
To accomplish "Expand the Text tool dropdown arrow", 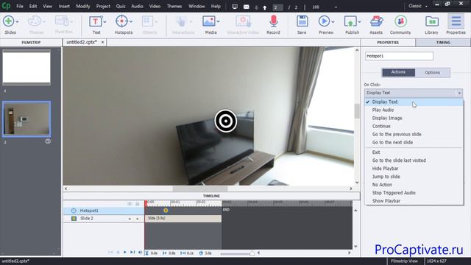I will (x=105, y=21).
